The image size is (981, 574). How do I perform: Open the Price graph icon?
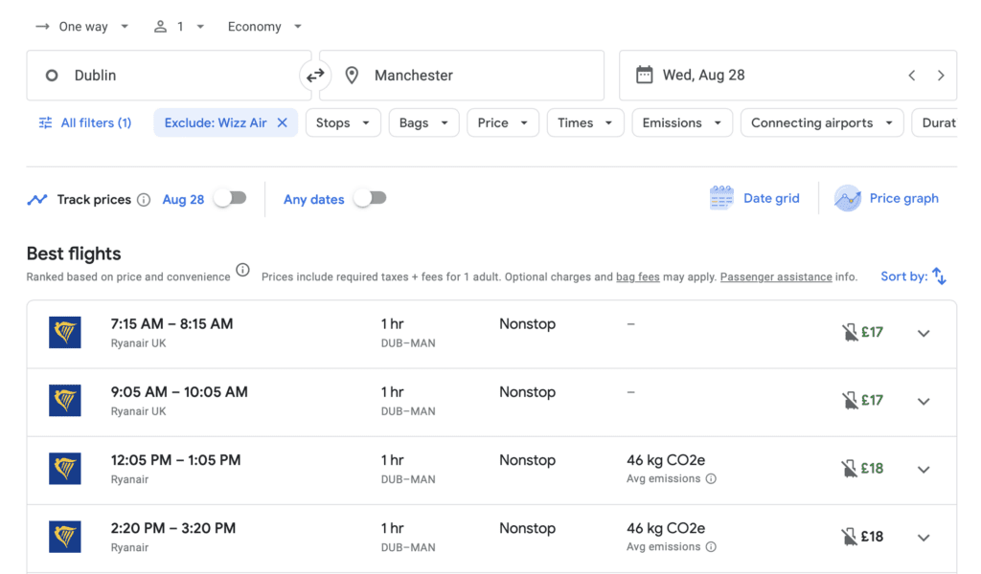[847, 198]
